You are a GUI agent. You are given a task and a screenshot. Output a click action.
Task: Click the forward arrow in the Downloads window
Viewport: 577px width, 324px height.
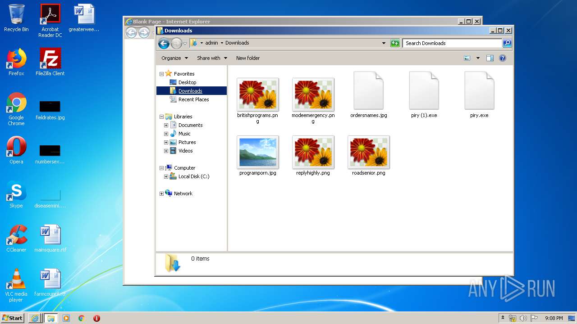tap(176, 43)
